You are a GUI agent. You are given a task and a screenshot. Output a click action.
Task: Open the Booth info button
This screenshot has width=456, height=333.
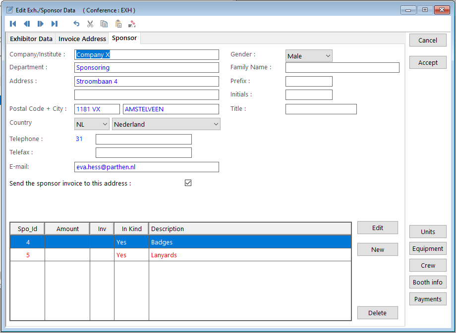[x=428, y=283]
